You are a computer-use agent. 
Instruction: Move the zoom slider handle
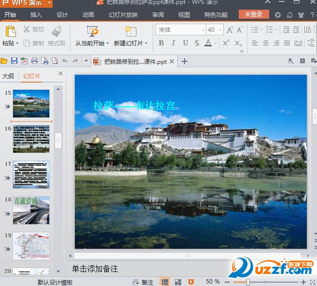pyautogui.click(x=248, y=282)
